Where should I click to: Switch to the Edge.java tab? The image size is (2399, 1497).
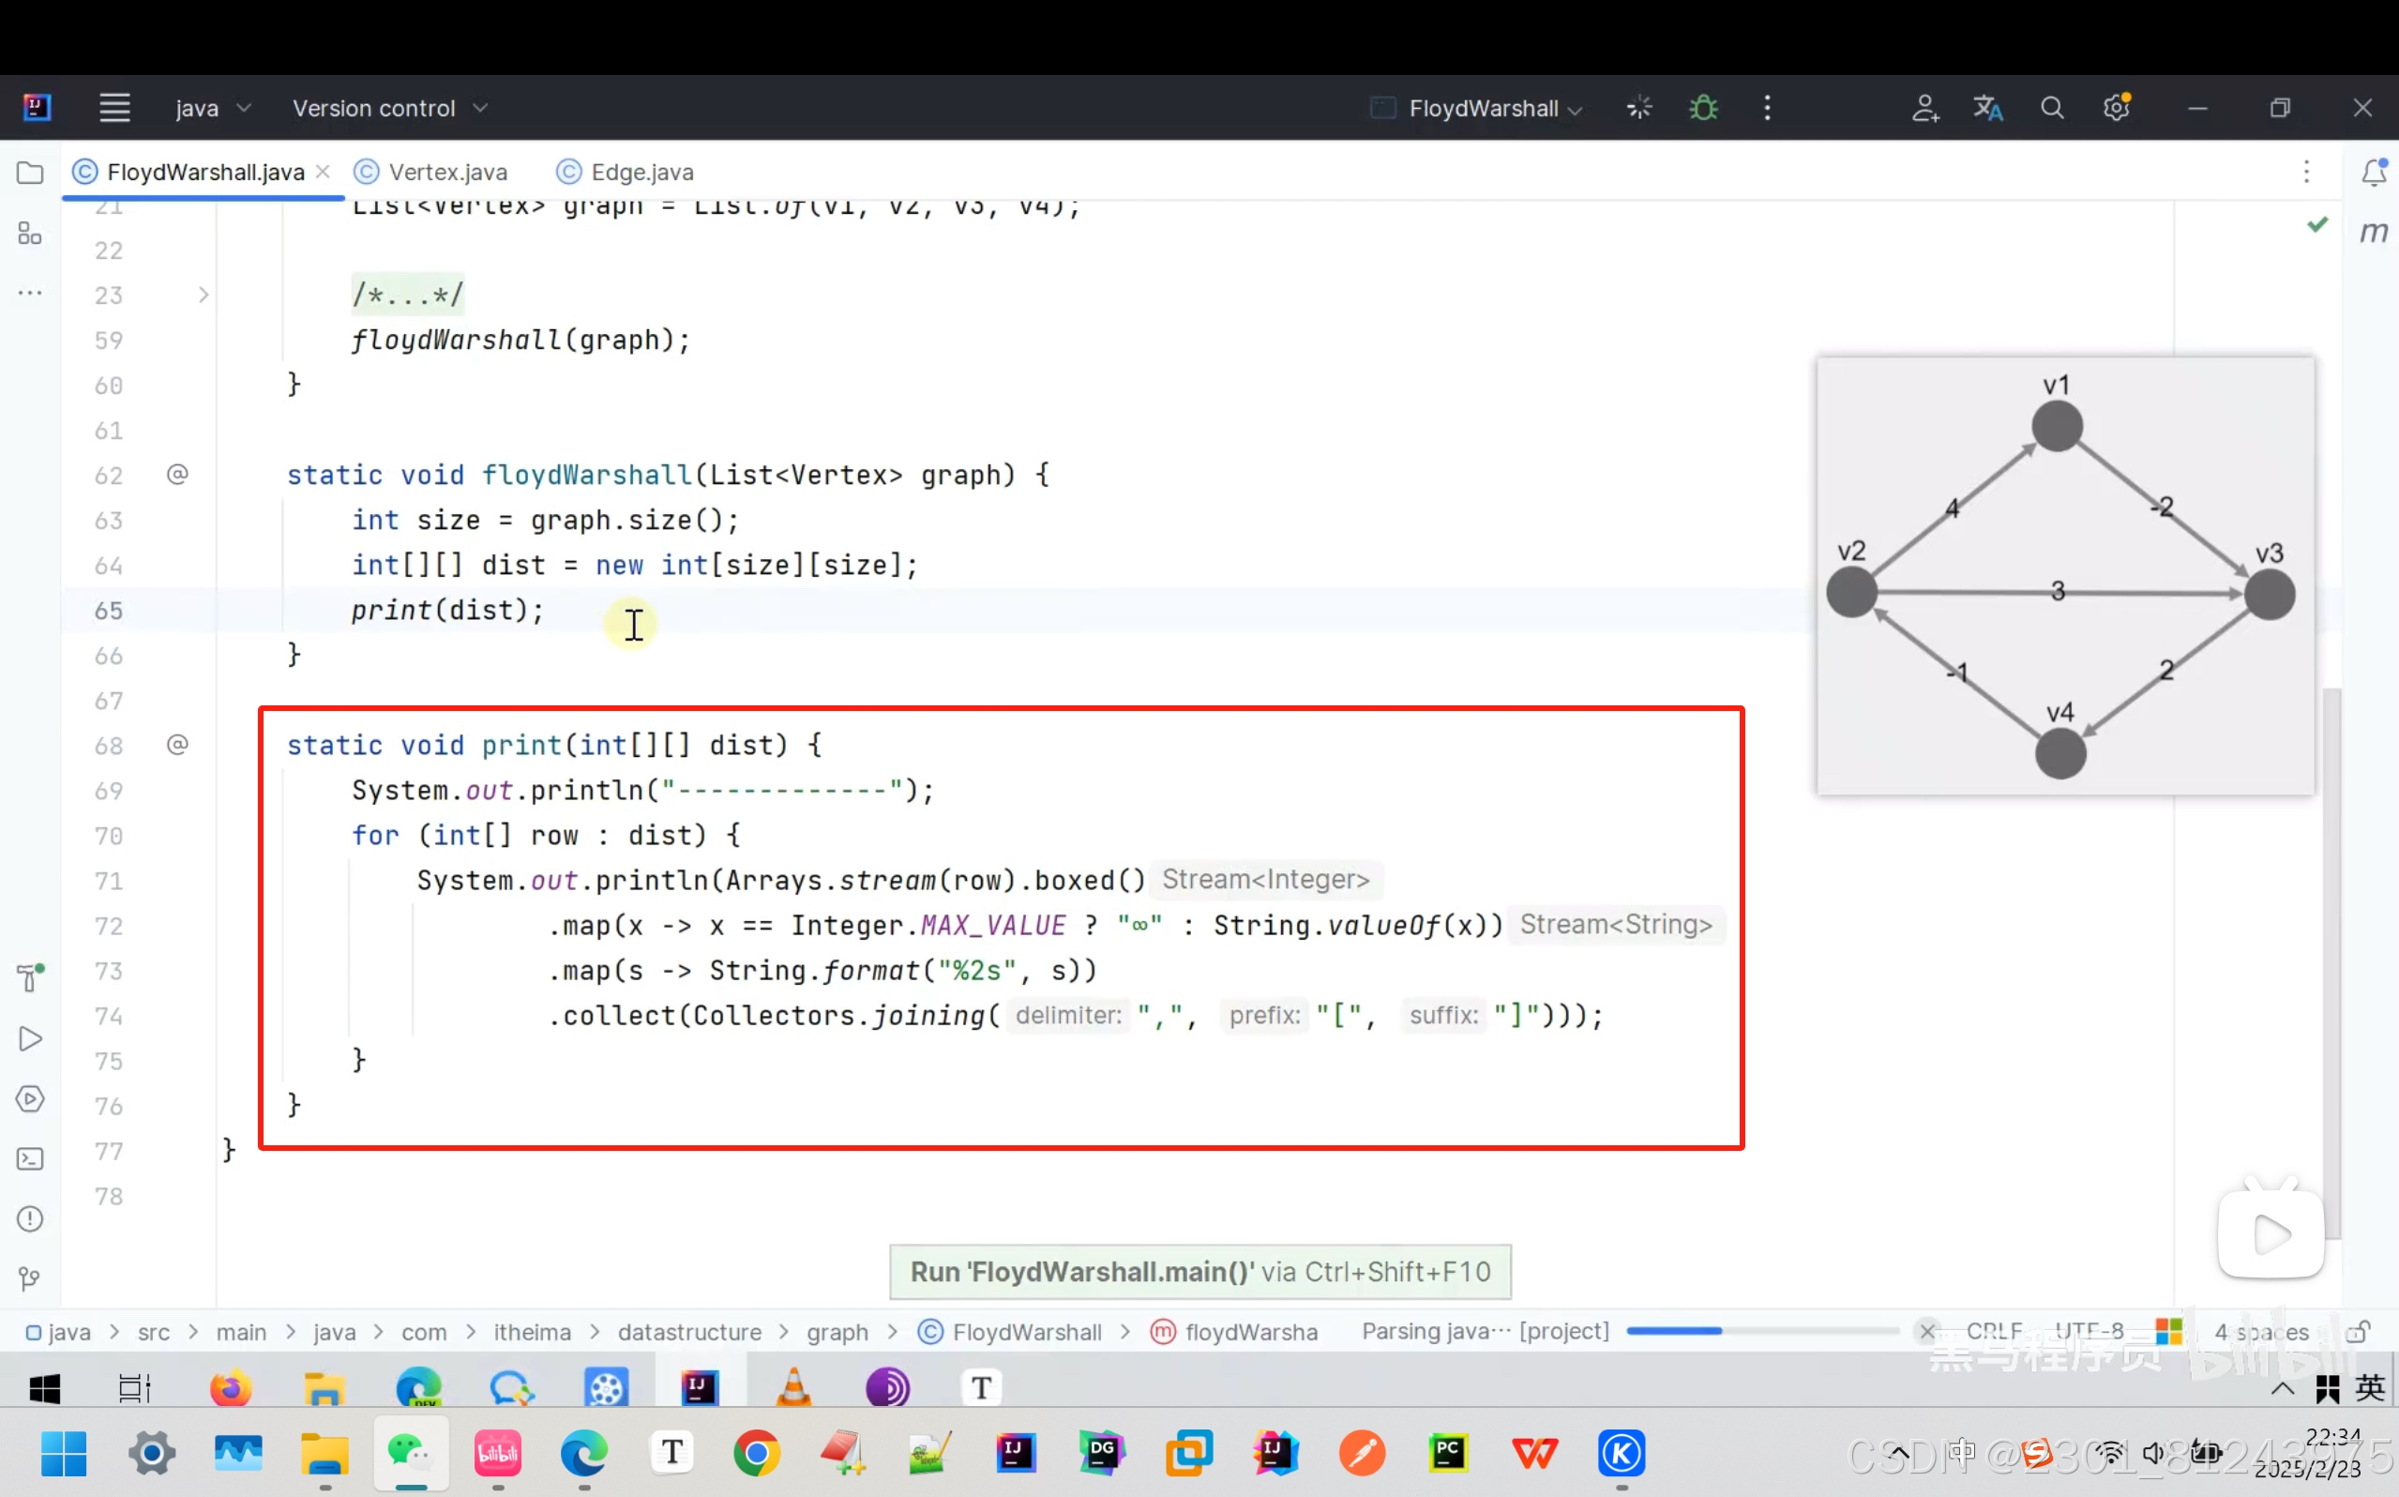point(641,173)
